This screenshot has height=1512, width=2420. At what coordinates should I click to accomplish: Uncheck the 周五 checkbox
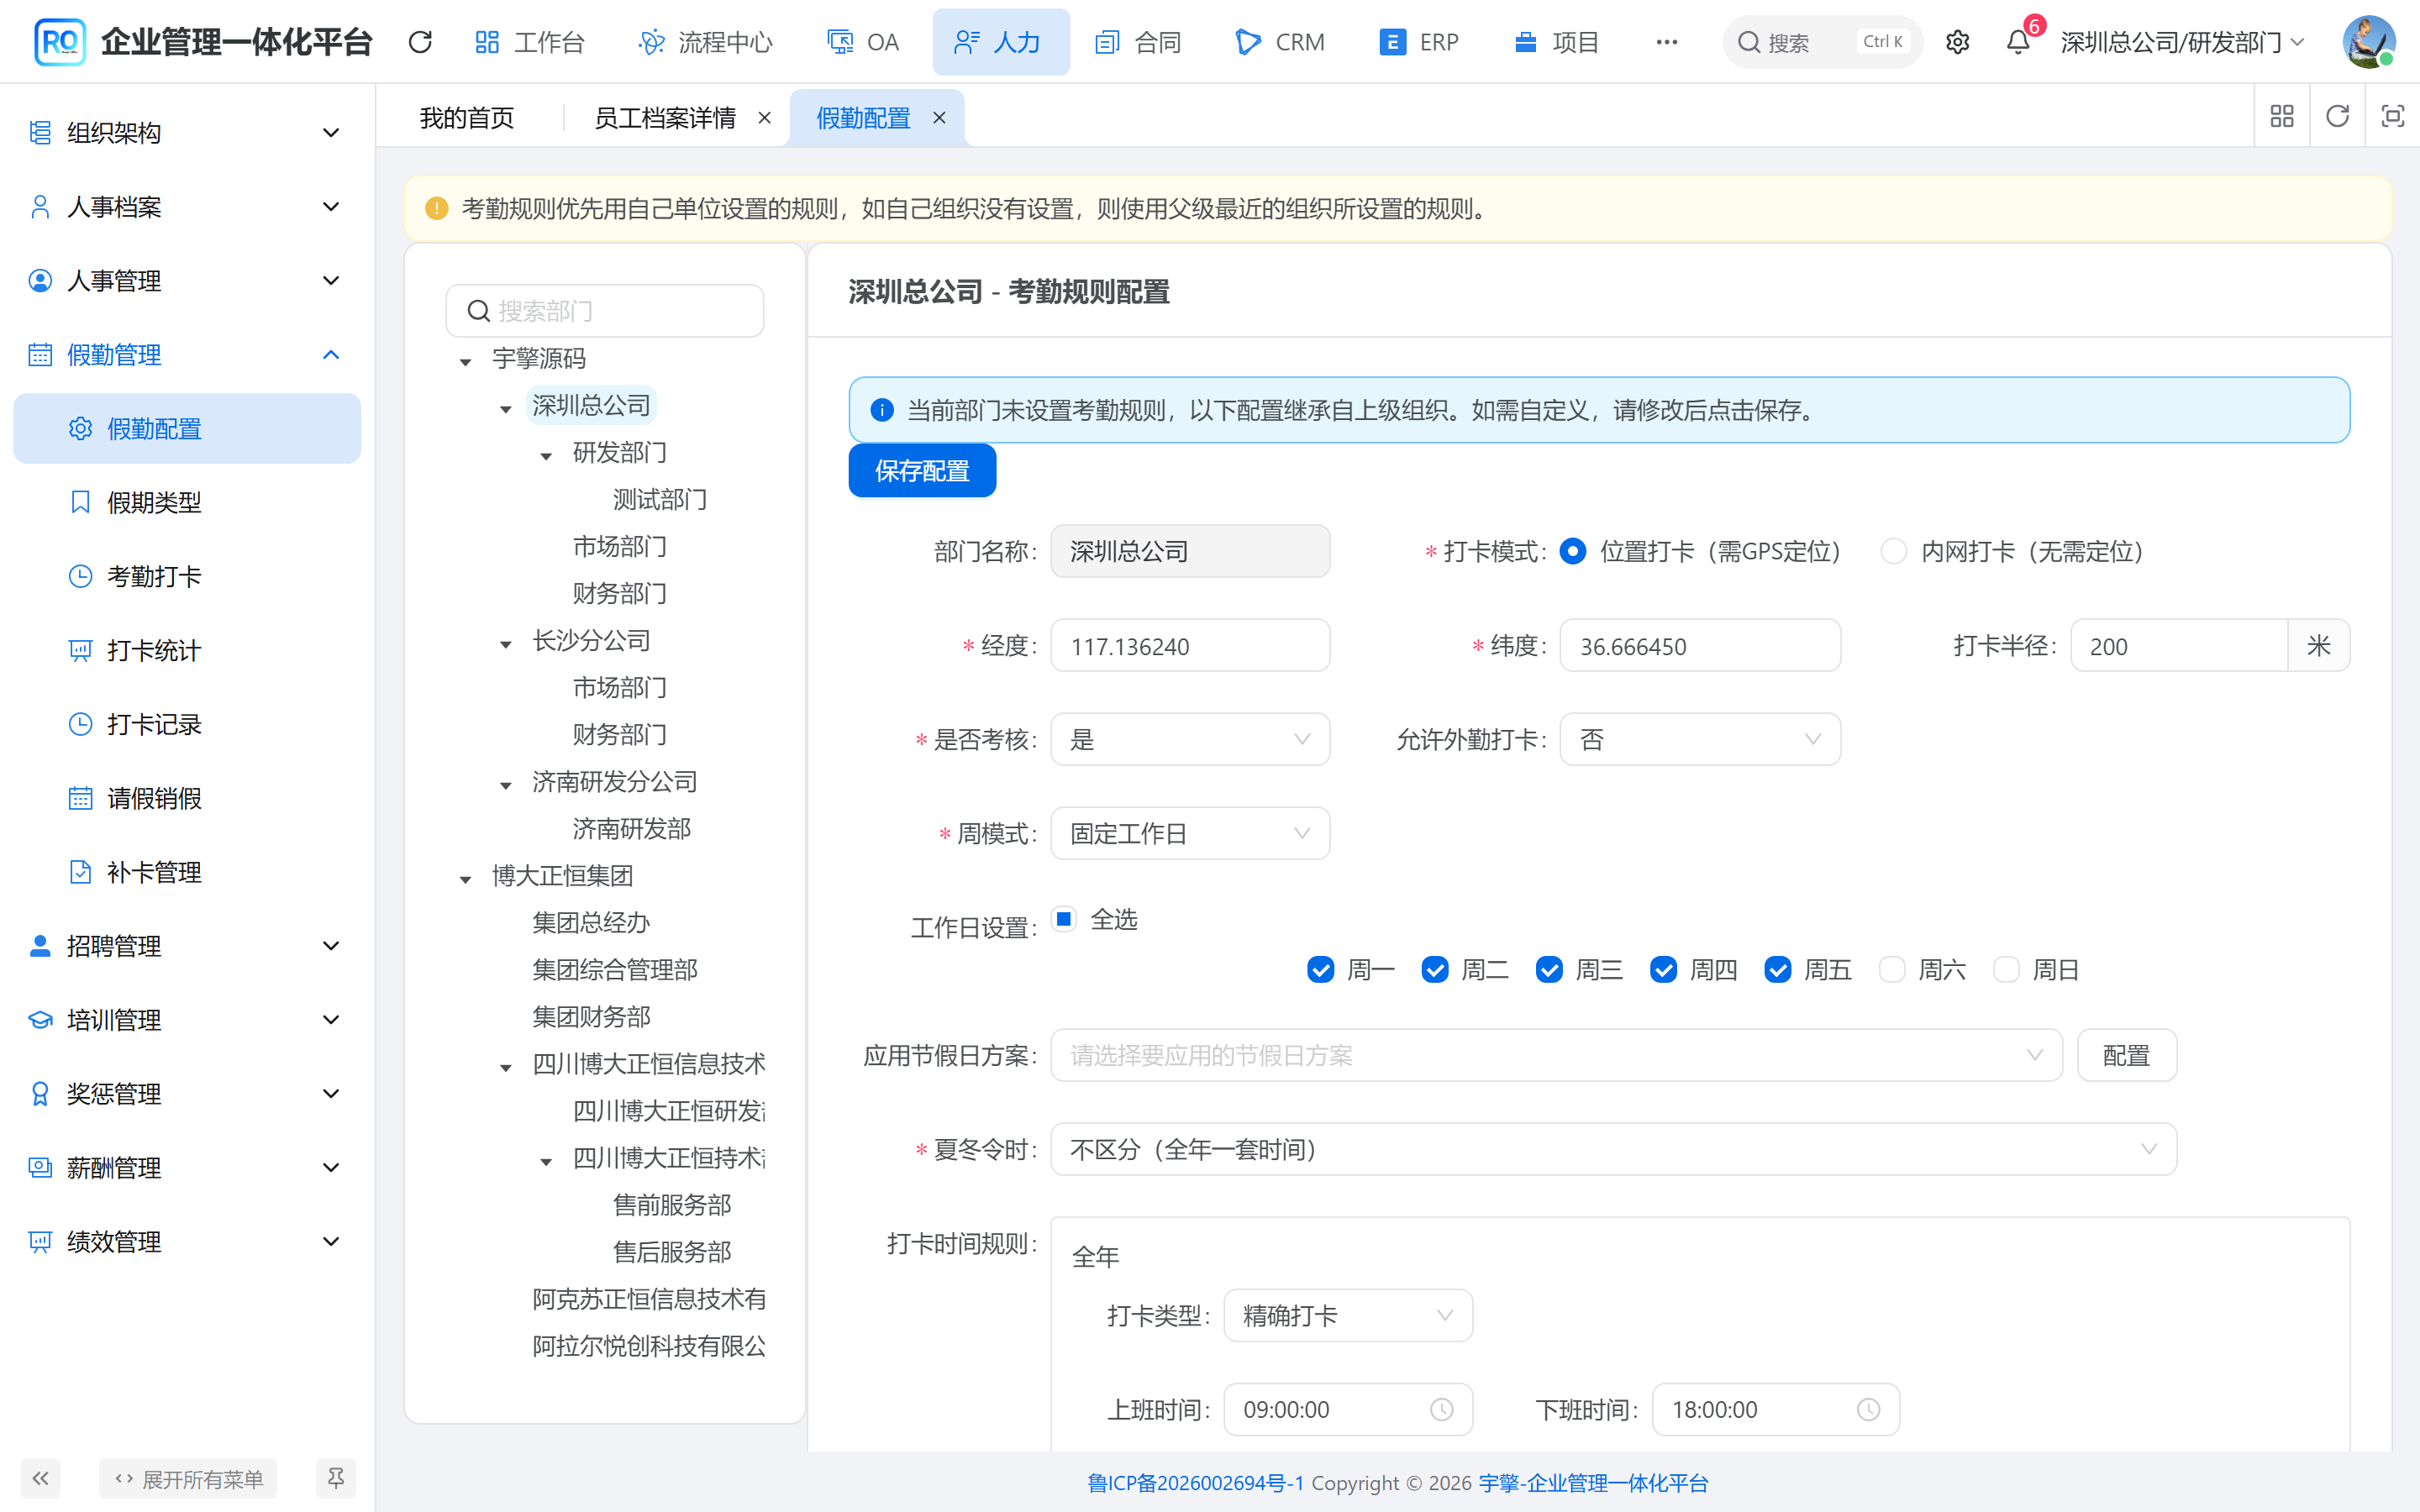[x=1777, y=969]
